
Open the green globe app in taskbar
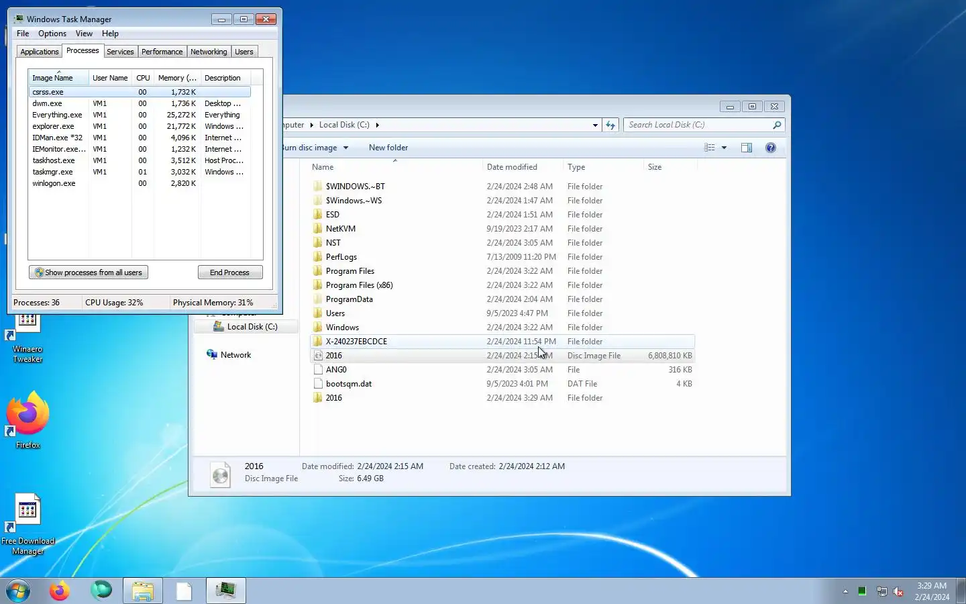[x=101, y=591]
